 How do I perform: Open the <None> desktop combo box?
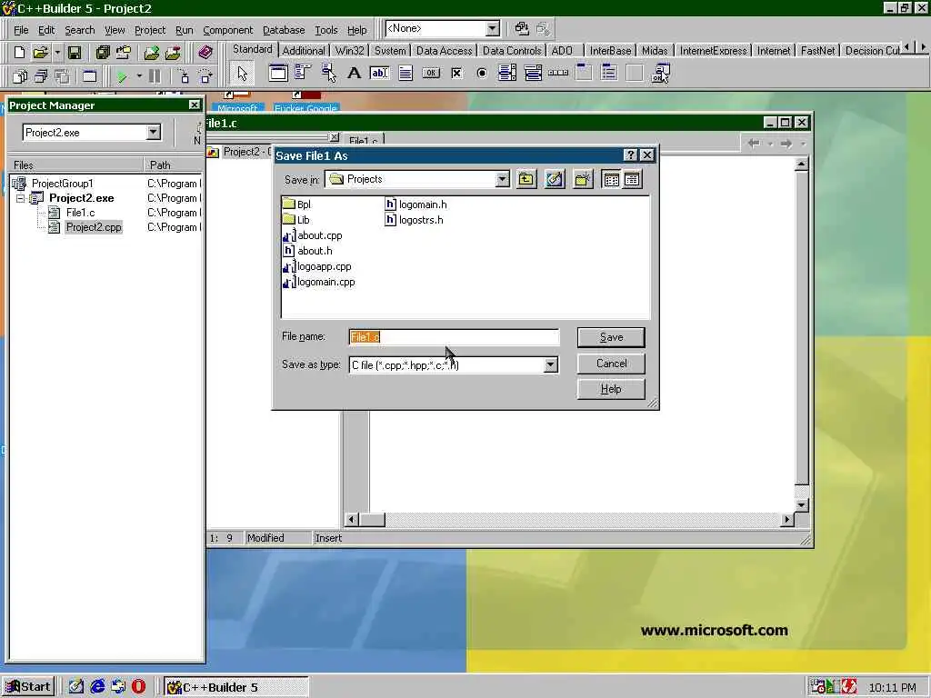pos(492,28)
